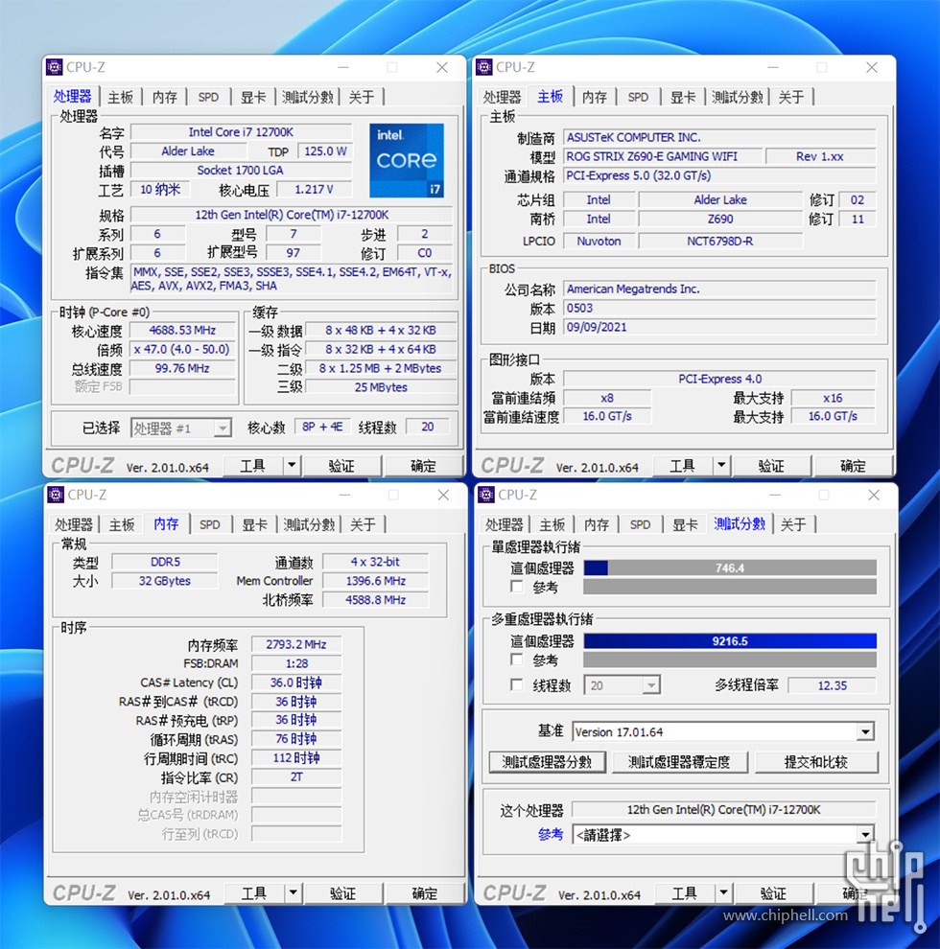This screenshot has width=940, height=949.
Task: Open 工具 dropdown arrow in benchmark window
Action: pos(723,892)
